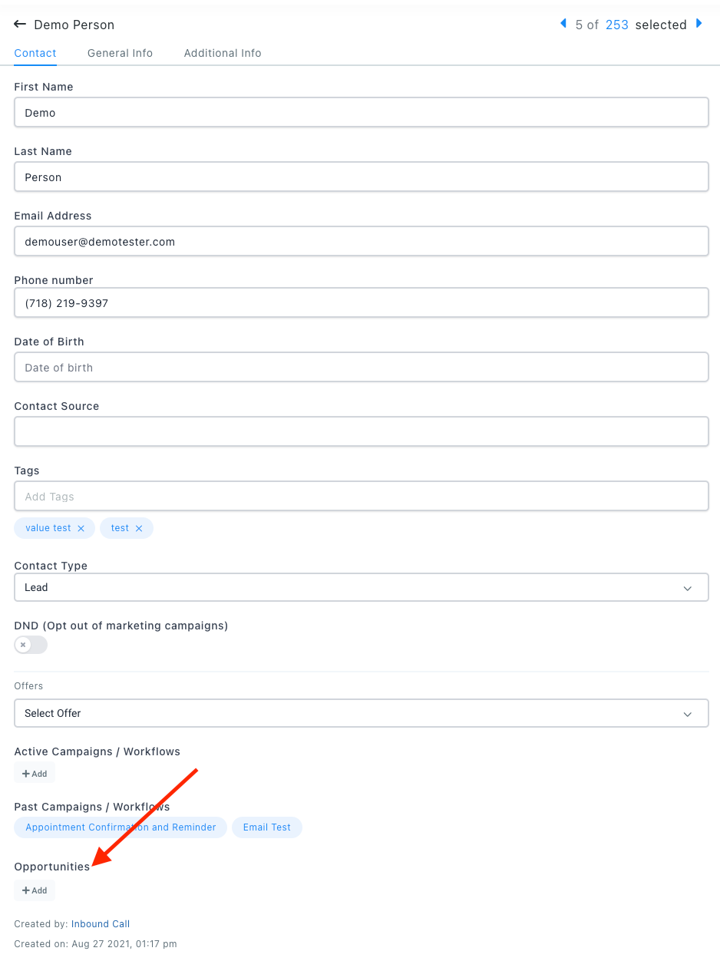The width and height of the screenshot is (720, 961).
Task: Click the Date of Birth field
Action: tap(361, 368)
